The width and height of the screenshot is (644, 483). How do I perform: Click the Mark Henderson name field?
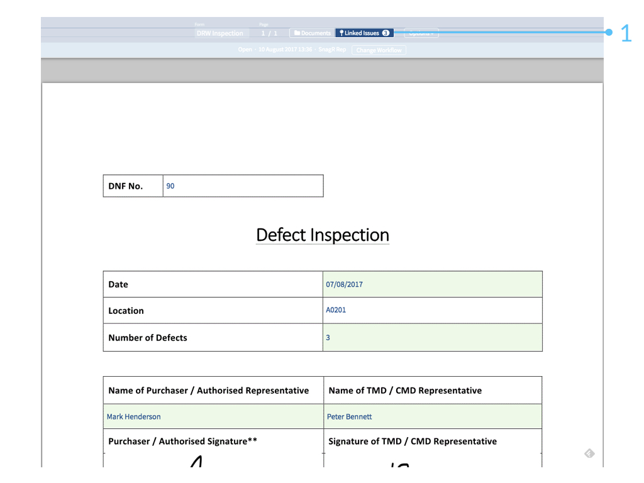pyautogui.click(x=213, y=416)
